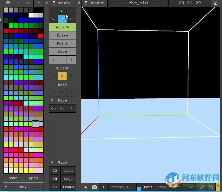Toggle the F snap mode button
The width and height of the screenshot is (222, 192).
[62, 19]
